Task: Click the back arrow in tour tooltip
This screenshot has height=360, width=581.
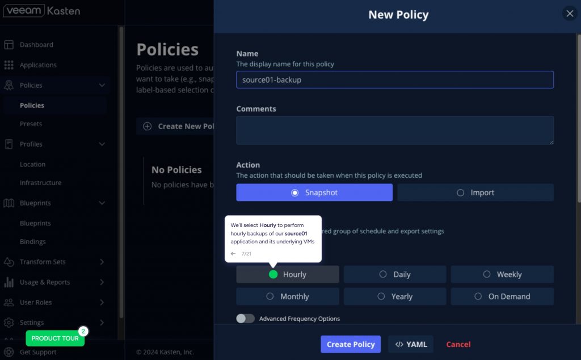Action: coord(233,254)
